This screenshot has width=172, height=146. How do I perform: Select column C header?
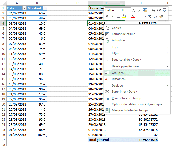tap(57, 3)
